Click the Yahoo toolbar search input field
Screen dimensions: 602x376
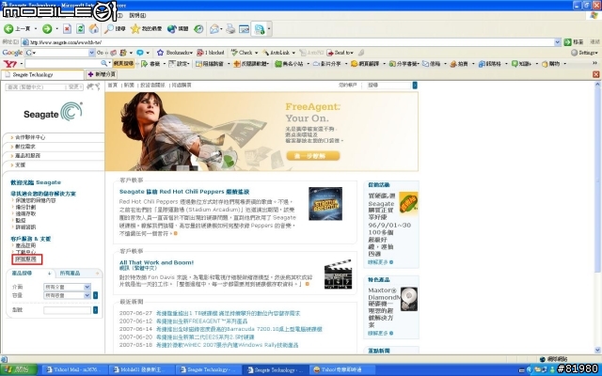[63, 63]
